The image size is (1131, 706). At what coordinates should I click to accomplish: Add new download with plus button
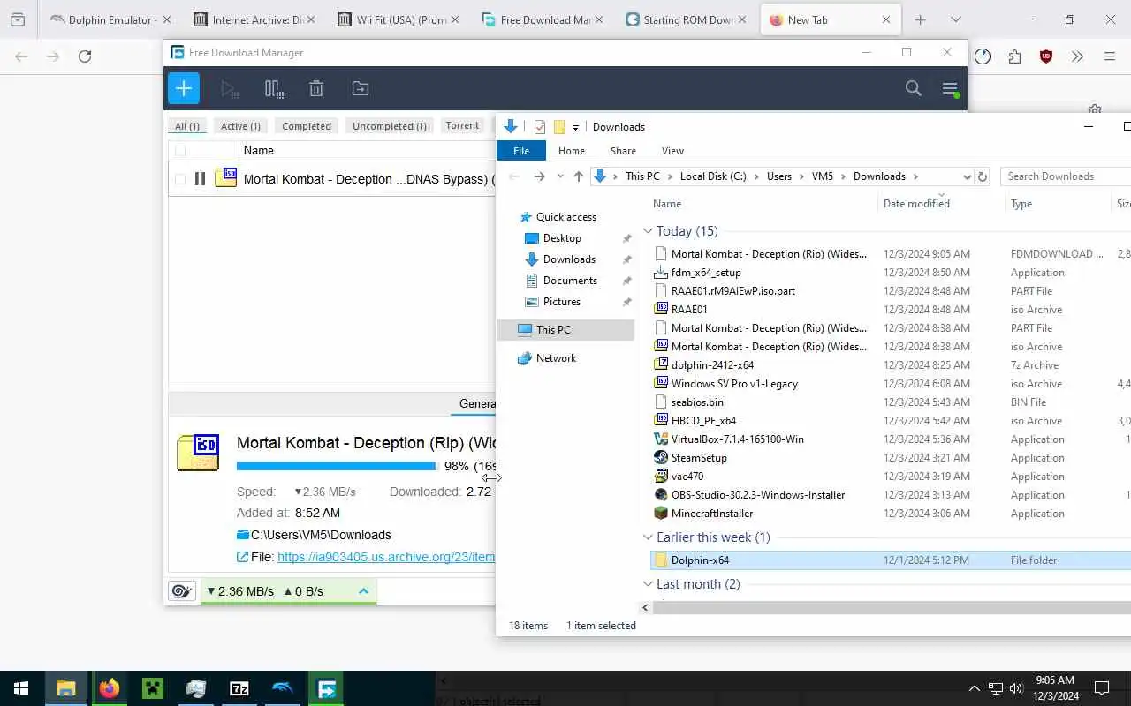click(184, 88)
